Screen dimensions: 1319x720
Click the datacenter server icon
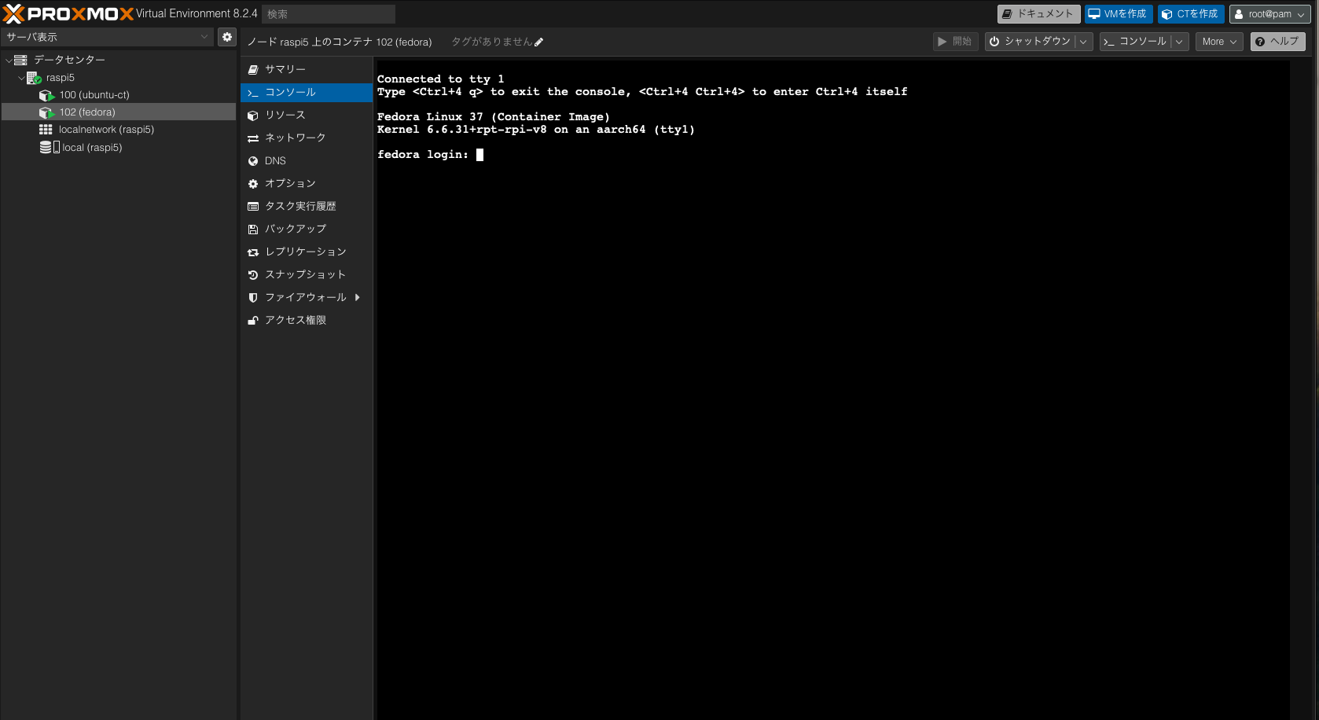click(x=21, y=60)
